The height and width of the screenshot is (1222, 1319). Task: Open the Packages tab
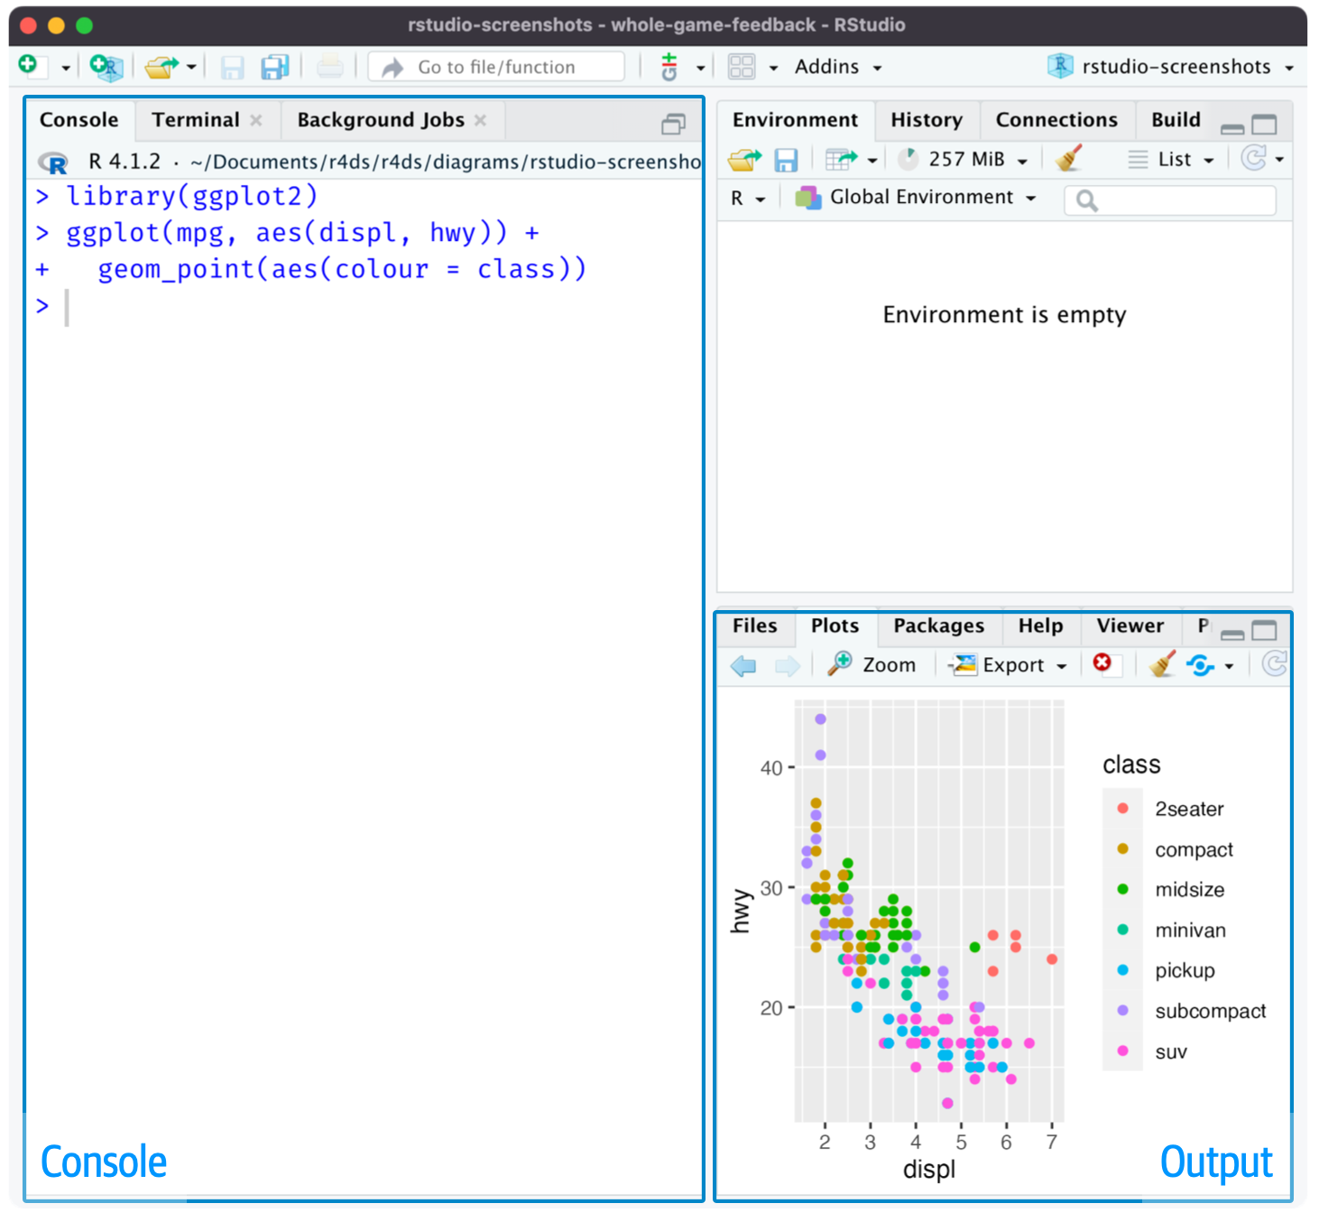938,625
